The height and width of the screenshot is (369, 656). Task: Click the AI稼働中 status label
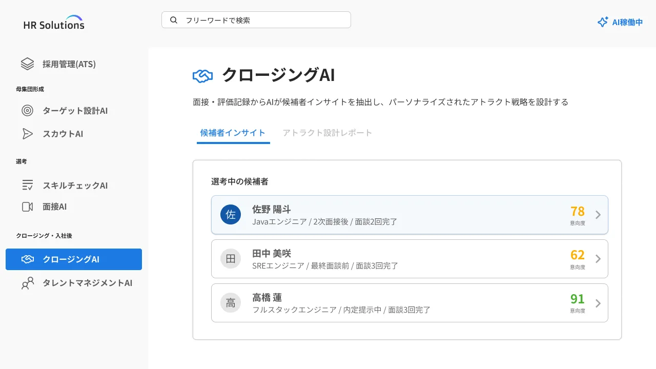tap(627, 23)
